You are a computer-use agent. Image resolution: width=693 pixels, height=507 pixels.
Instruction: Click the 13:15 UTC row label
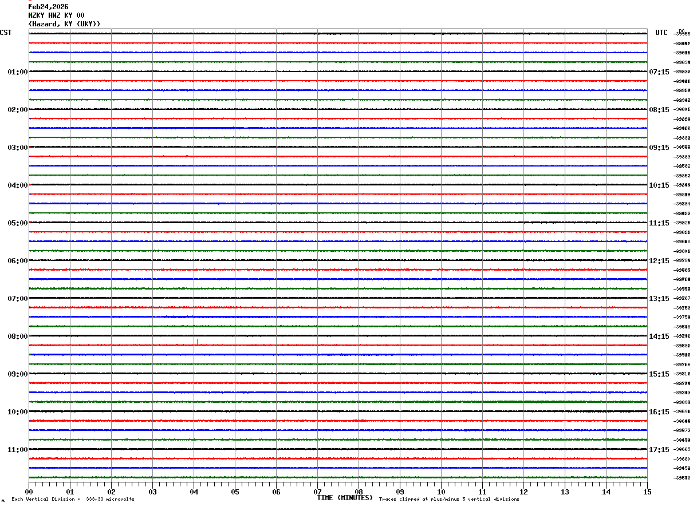click(659, 299)
